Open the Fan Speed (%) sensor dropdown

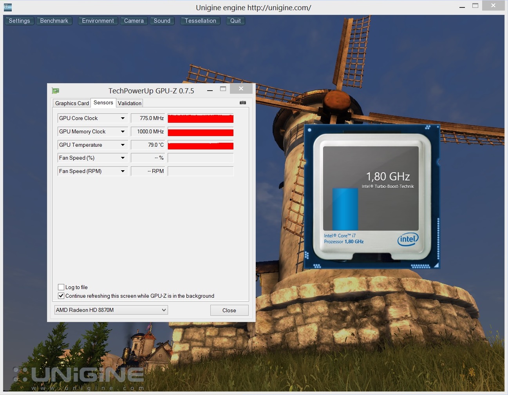point(123,158)
